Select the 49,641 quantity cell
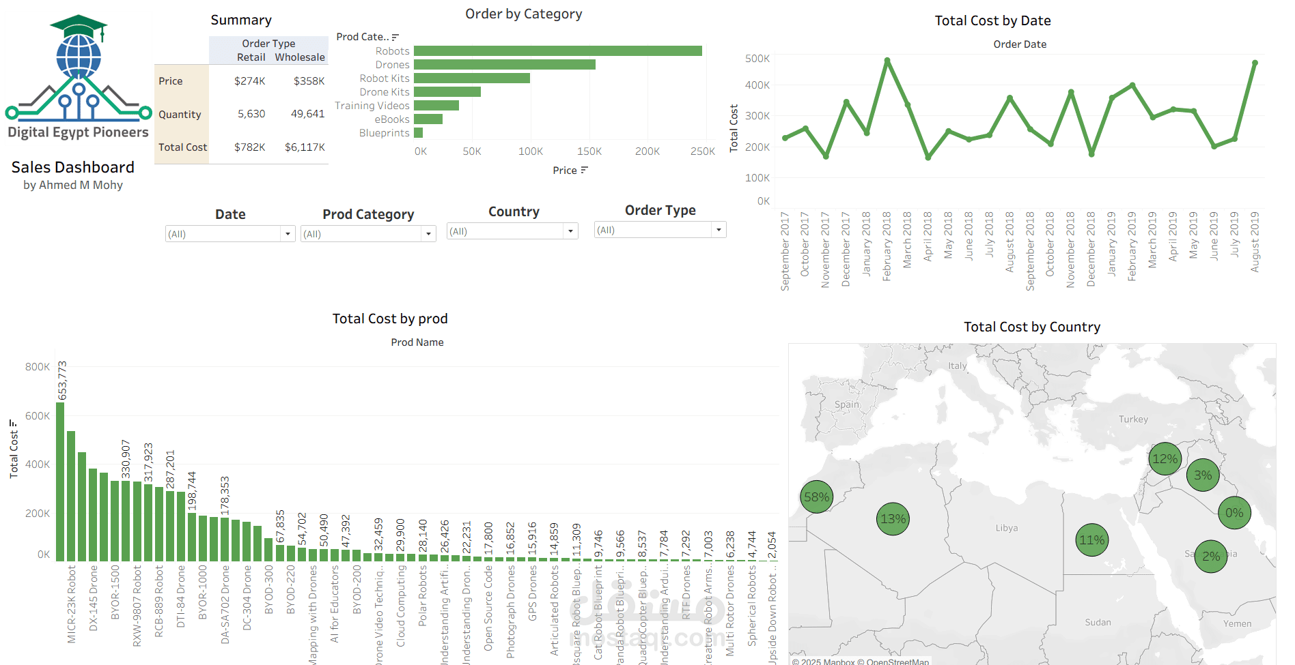 (307, 114)
